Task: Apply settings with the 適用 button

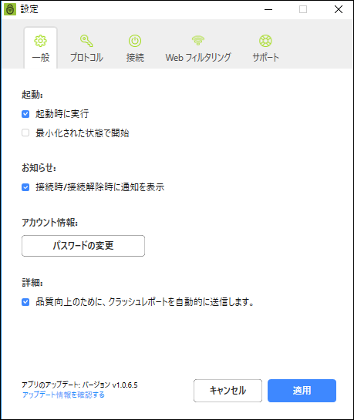Action: (302, 391)
